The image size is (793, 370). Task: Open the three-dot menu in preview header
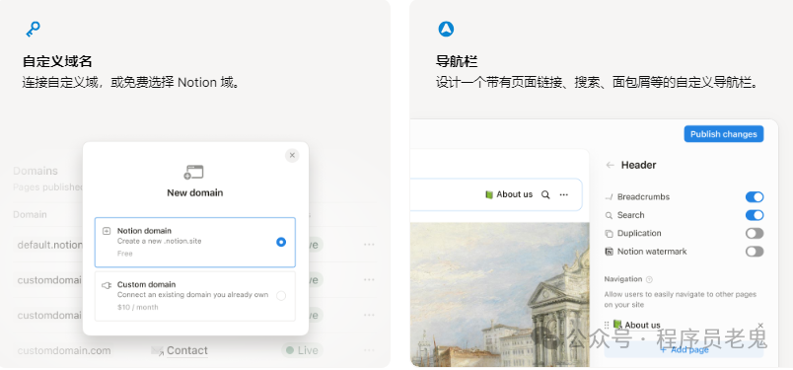tap(564, 194)
